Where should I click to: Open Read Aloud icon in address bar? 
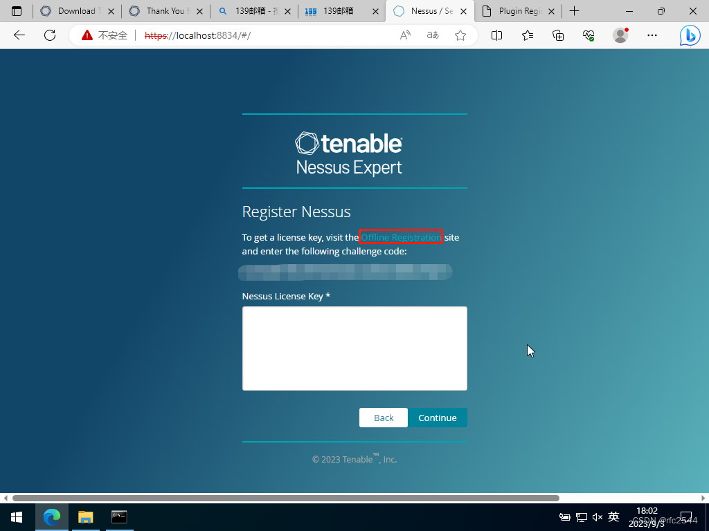click(x=406, y=35)
